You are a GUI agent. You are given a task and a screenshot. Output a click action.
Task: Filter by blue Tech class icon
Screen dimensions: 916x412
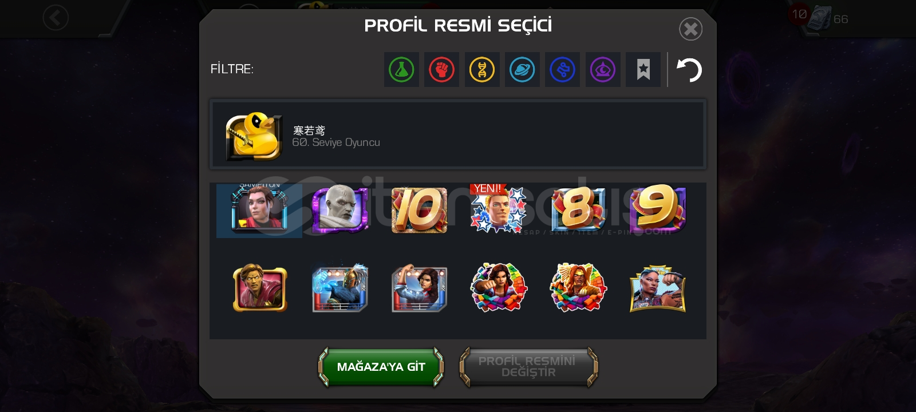tap(562, 70)
